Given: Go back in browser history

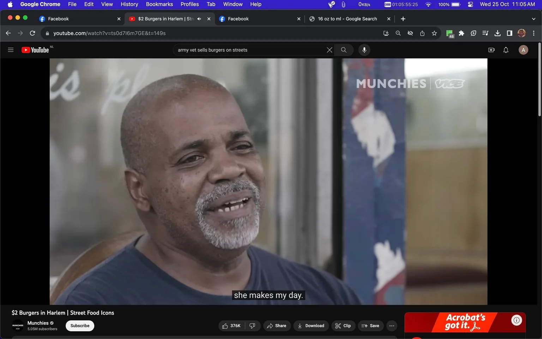Looking at the screenshot, I should (x=8, y=33).
